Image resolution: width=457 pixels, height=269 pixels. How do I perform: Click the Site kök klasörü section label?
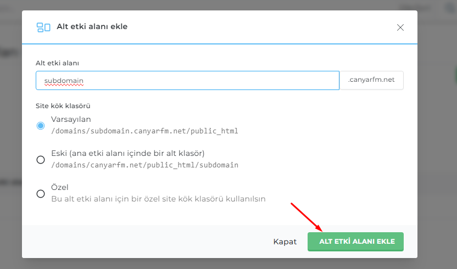click(63, 105)
